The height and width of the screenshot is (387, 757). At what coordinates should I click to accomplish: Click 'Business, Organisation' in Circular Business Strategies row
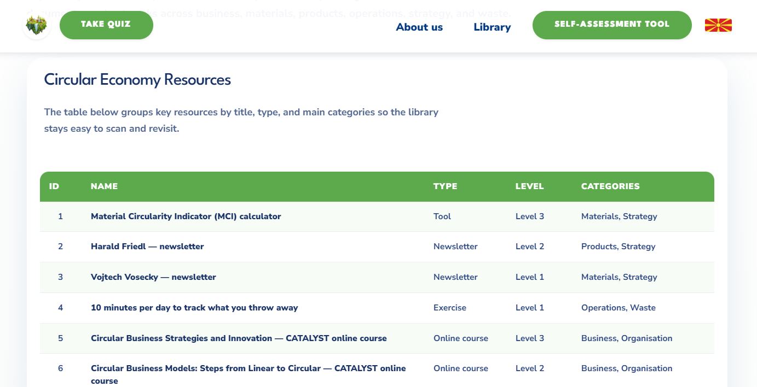point(627,338)
